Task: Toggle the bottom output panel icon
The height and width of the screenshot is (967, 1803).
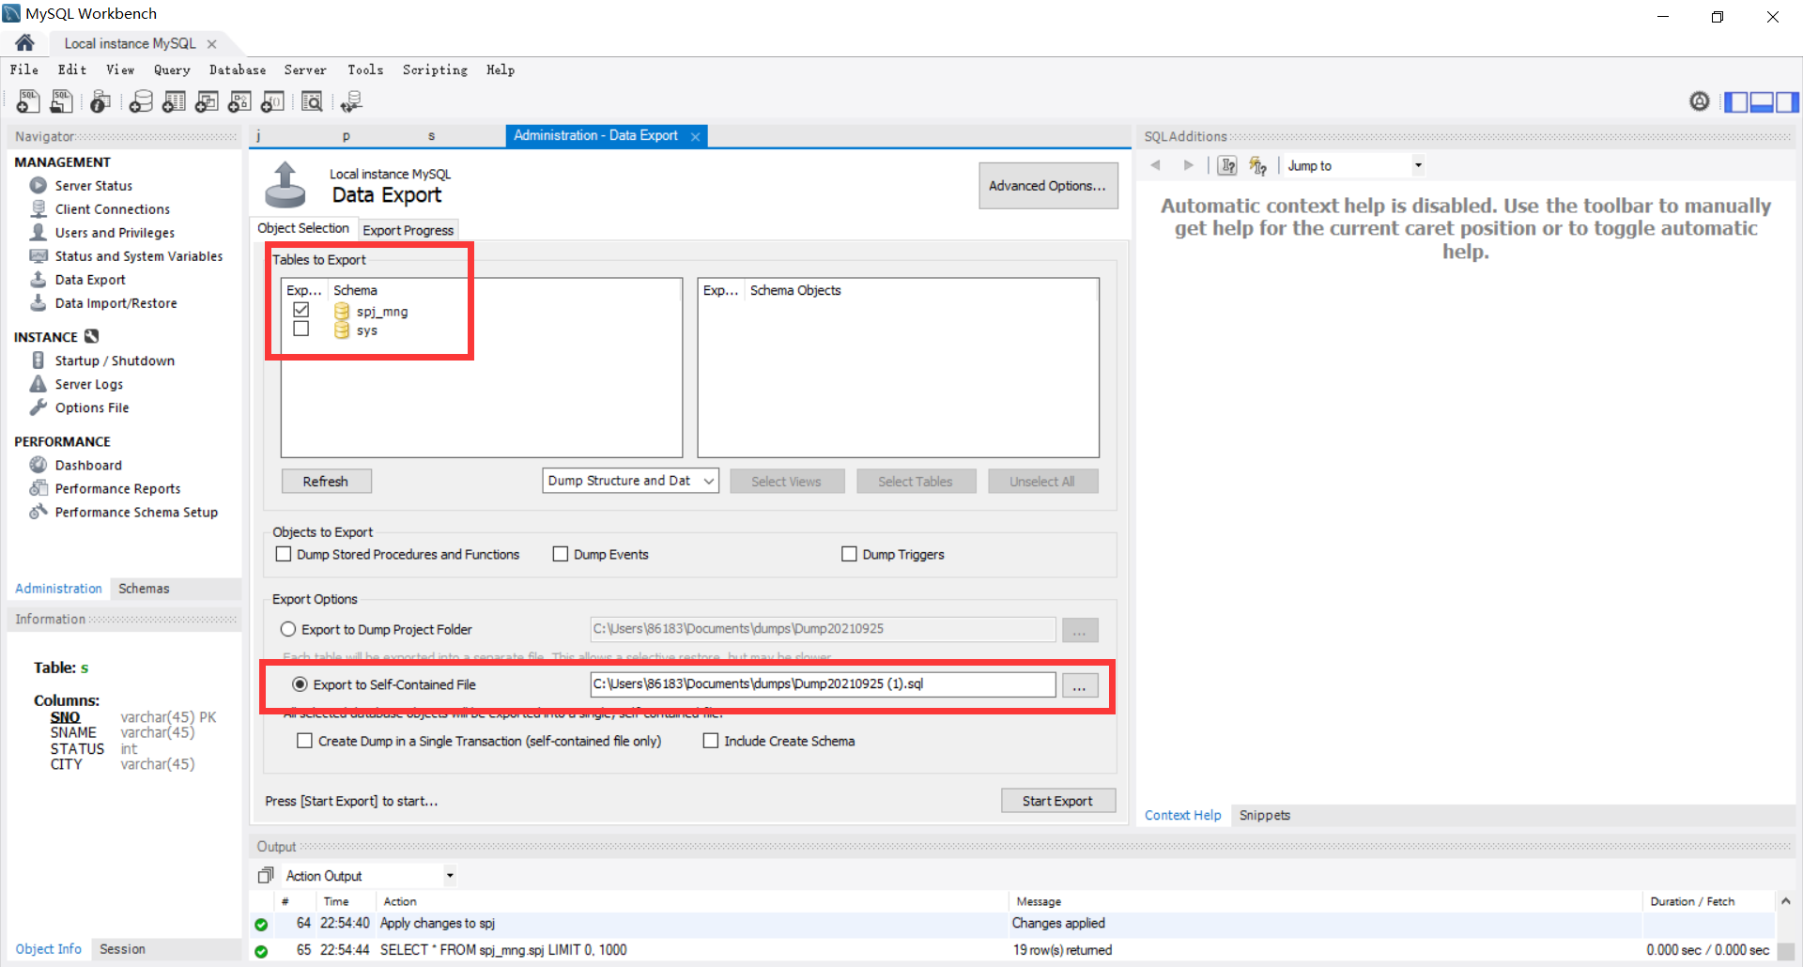Action: click(1762, 102)
